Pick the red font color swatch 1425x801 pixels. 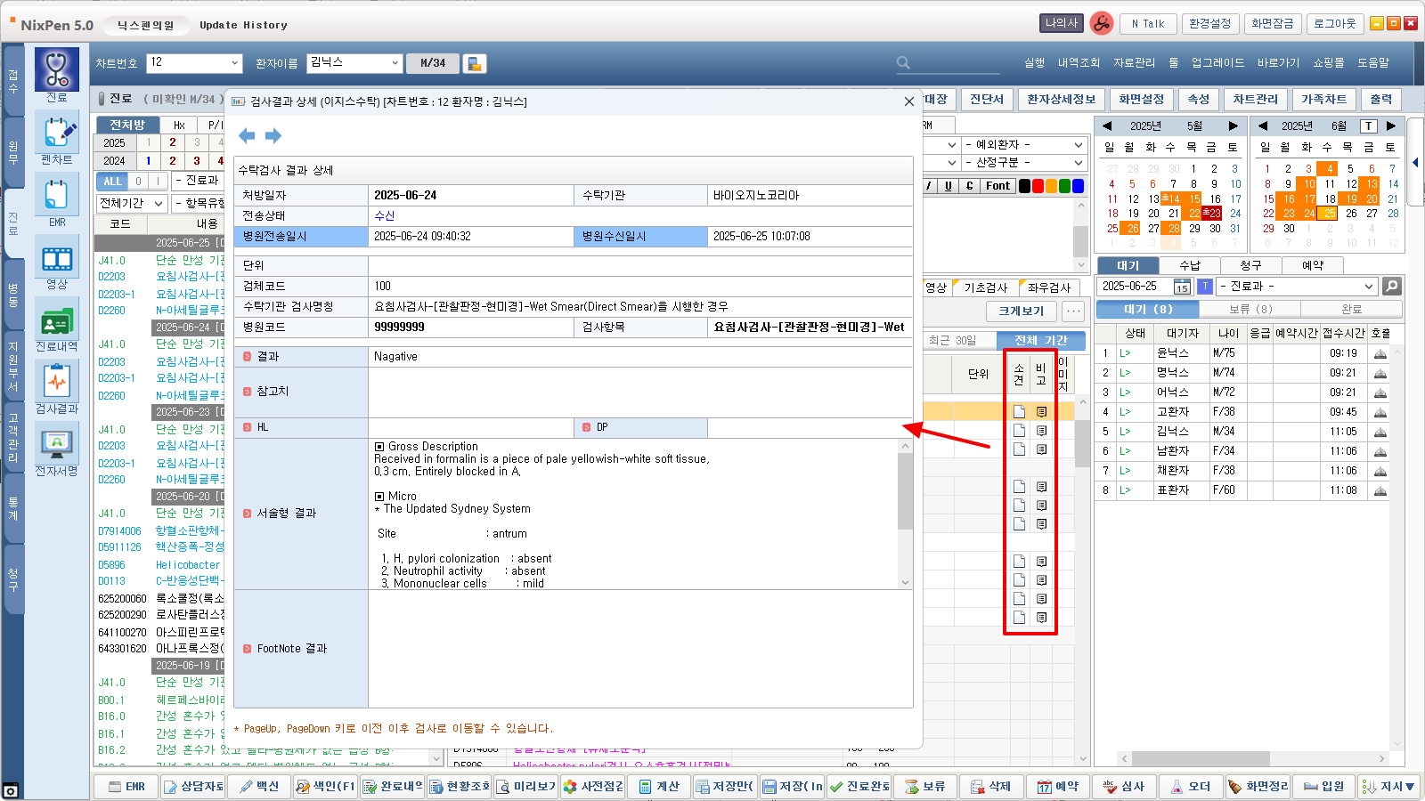1038,186
